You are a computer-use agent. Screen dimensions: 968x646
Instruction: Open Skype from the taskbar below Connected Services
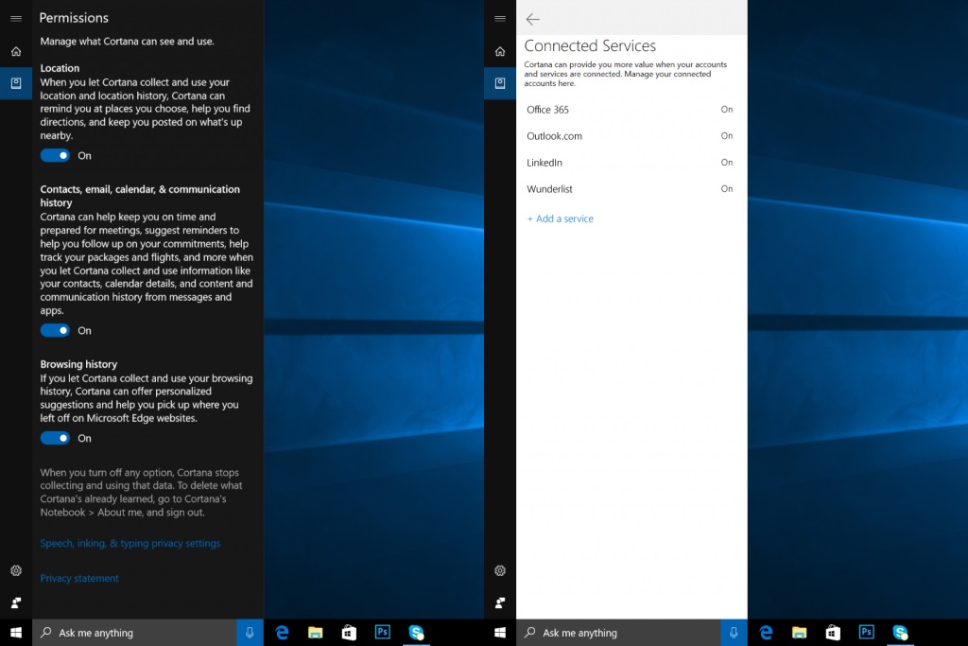[x=900, y=633]
